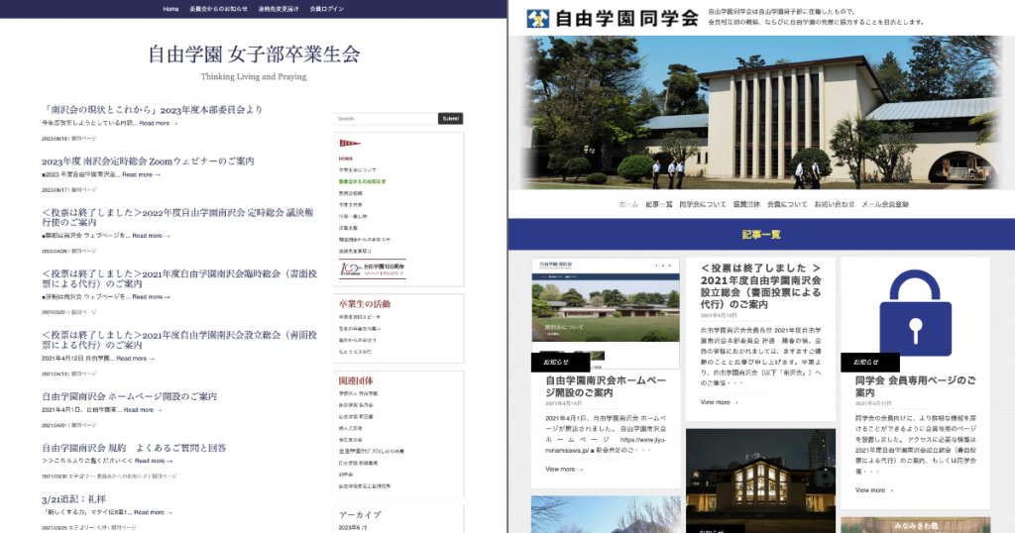Select ホーム in the 同学会 menu
This screenshot has height=533, width=1015.
[x=627, y=204]
